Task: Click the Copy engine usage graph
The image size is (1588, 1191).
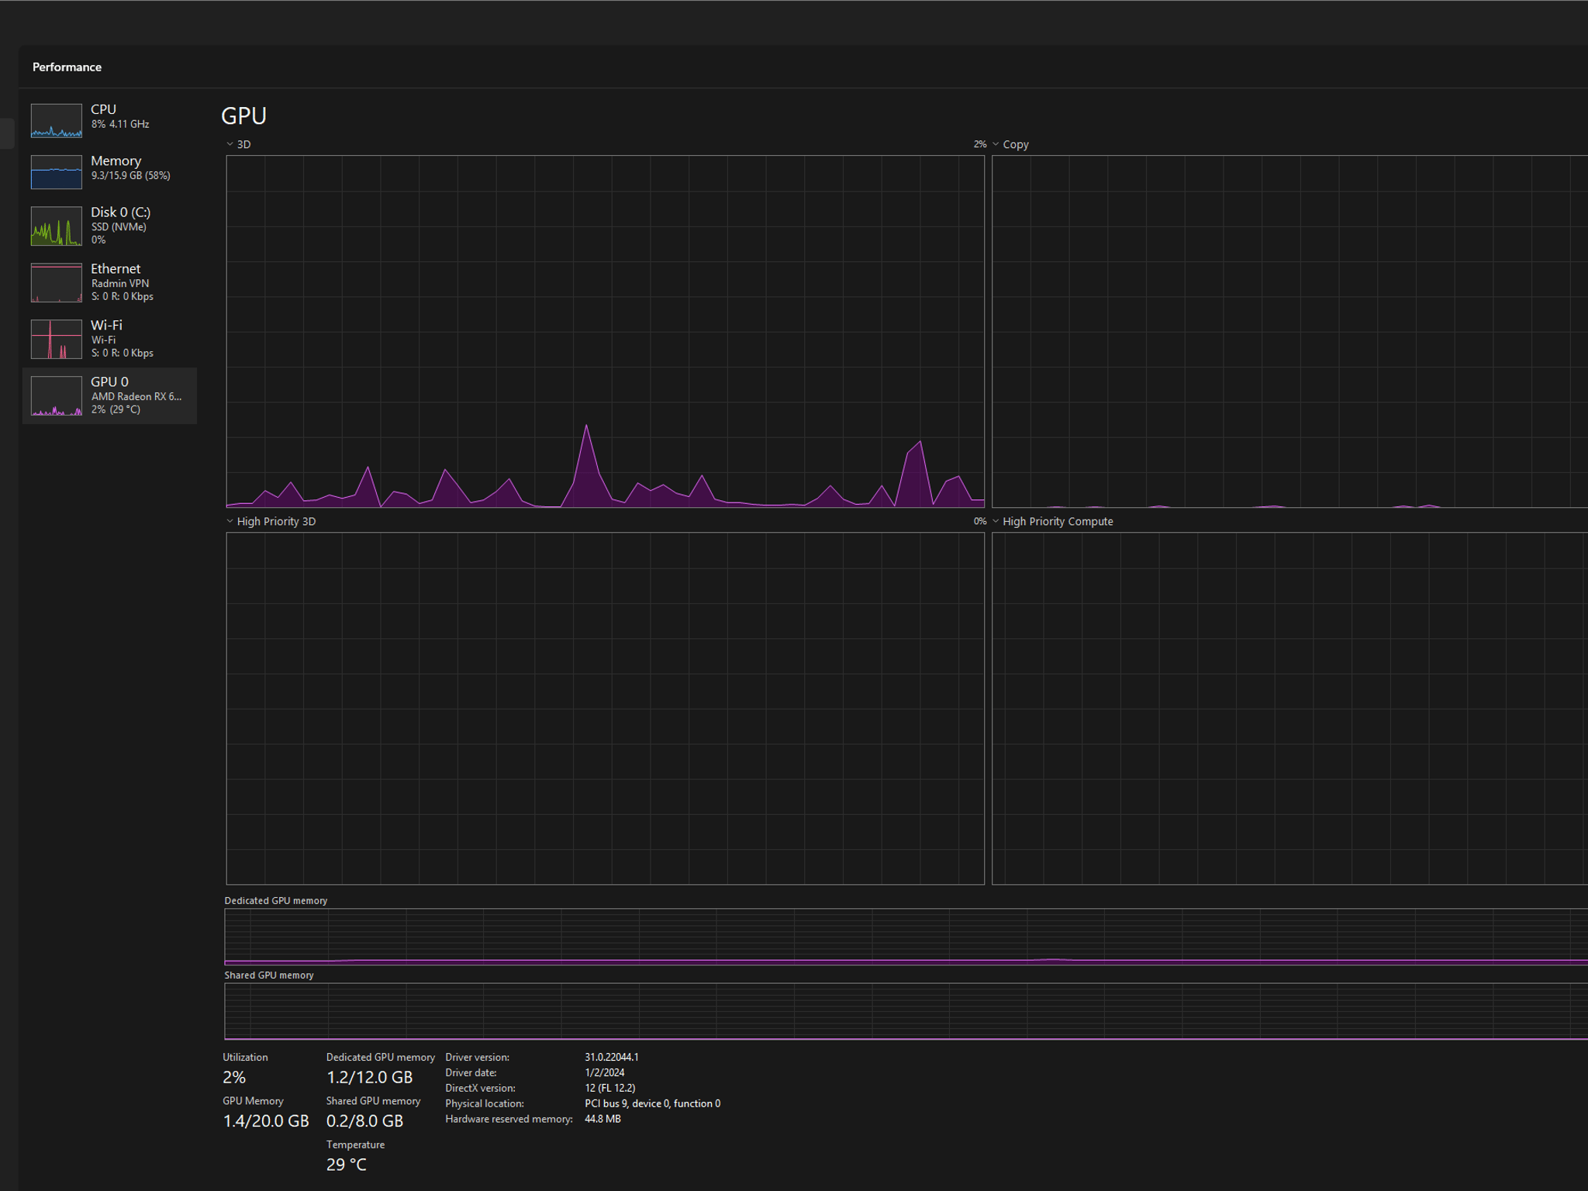Action: 1289,331
